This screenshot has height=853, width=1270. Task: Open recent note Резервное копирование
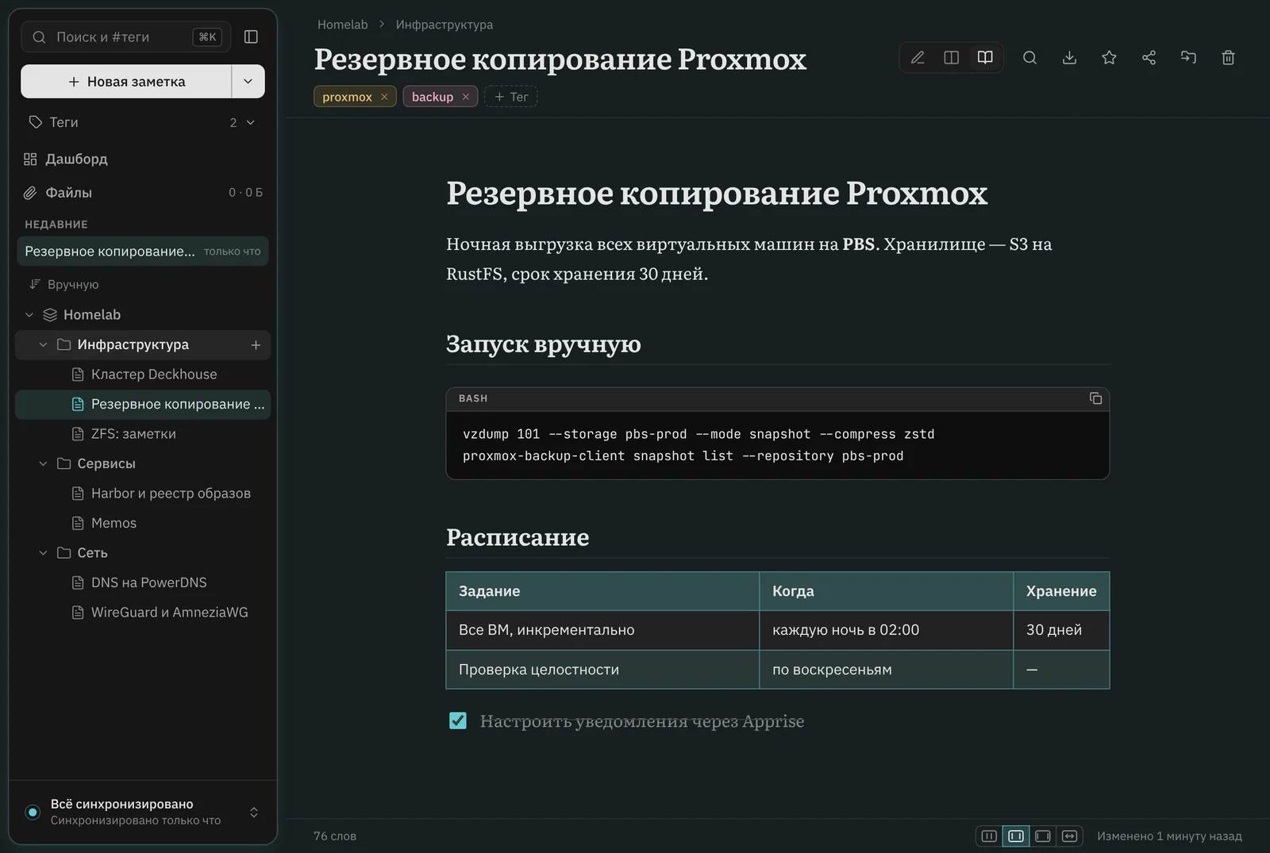point(143,252)
